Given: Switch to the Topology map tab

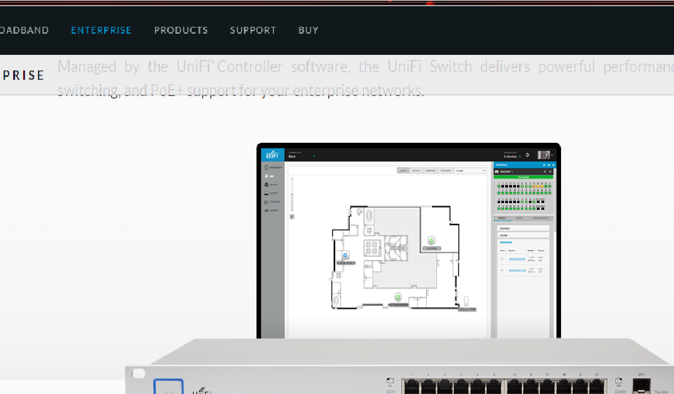Looking at the screenshot, I should click(445, 170).
